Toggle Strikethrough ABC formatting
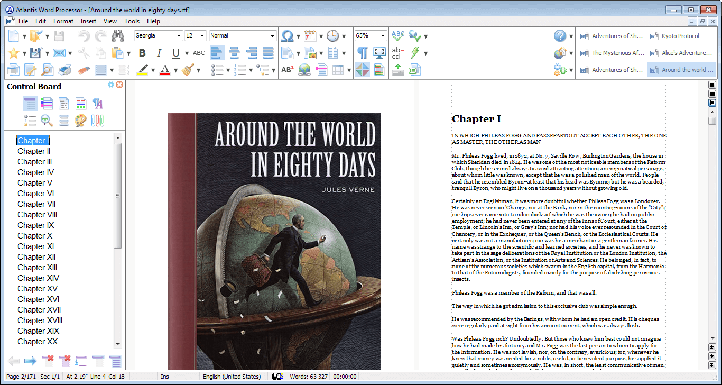This screenshot has width=722, height=385. click(199, 53)
